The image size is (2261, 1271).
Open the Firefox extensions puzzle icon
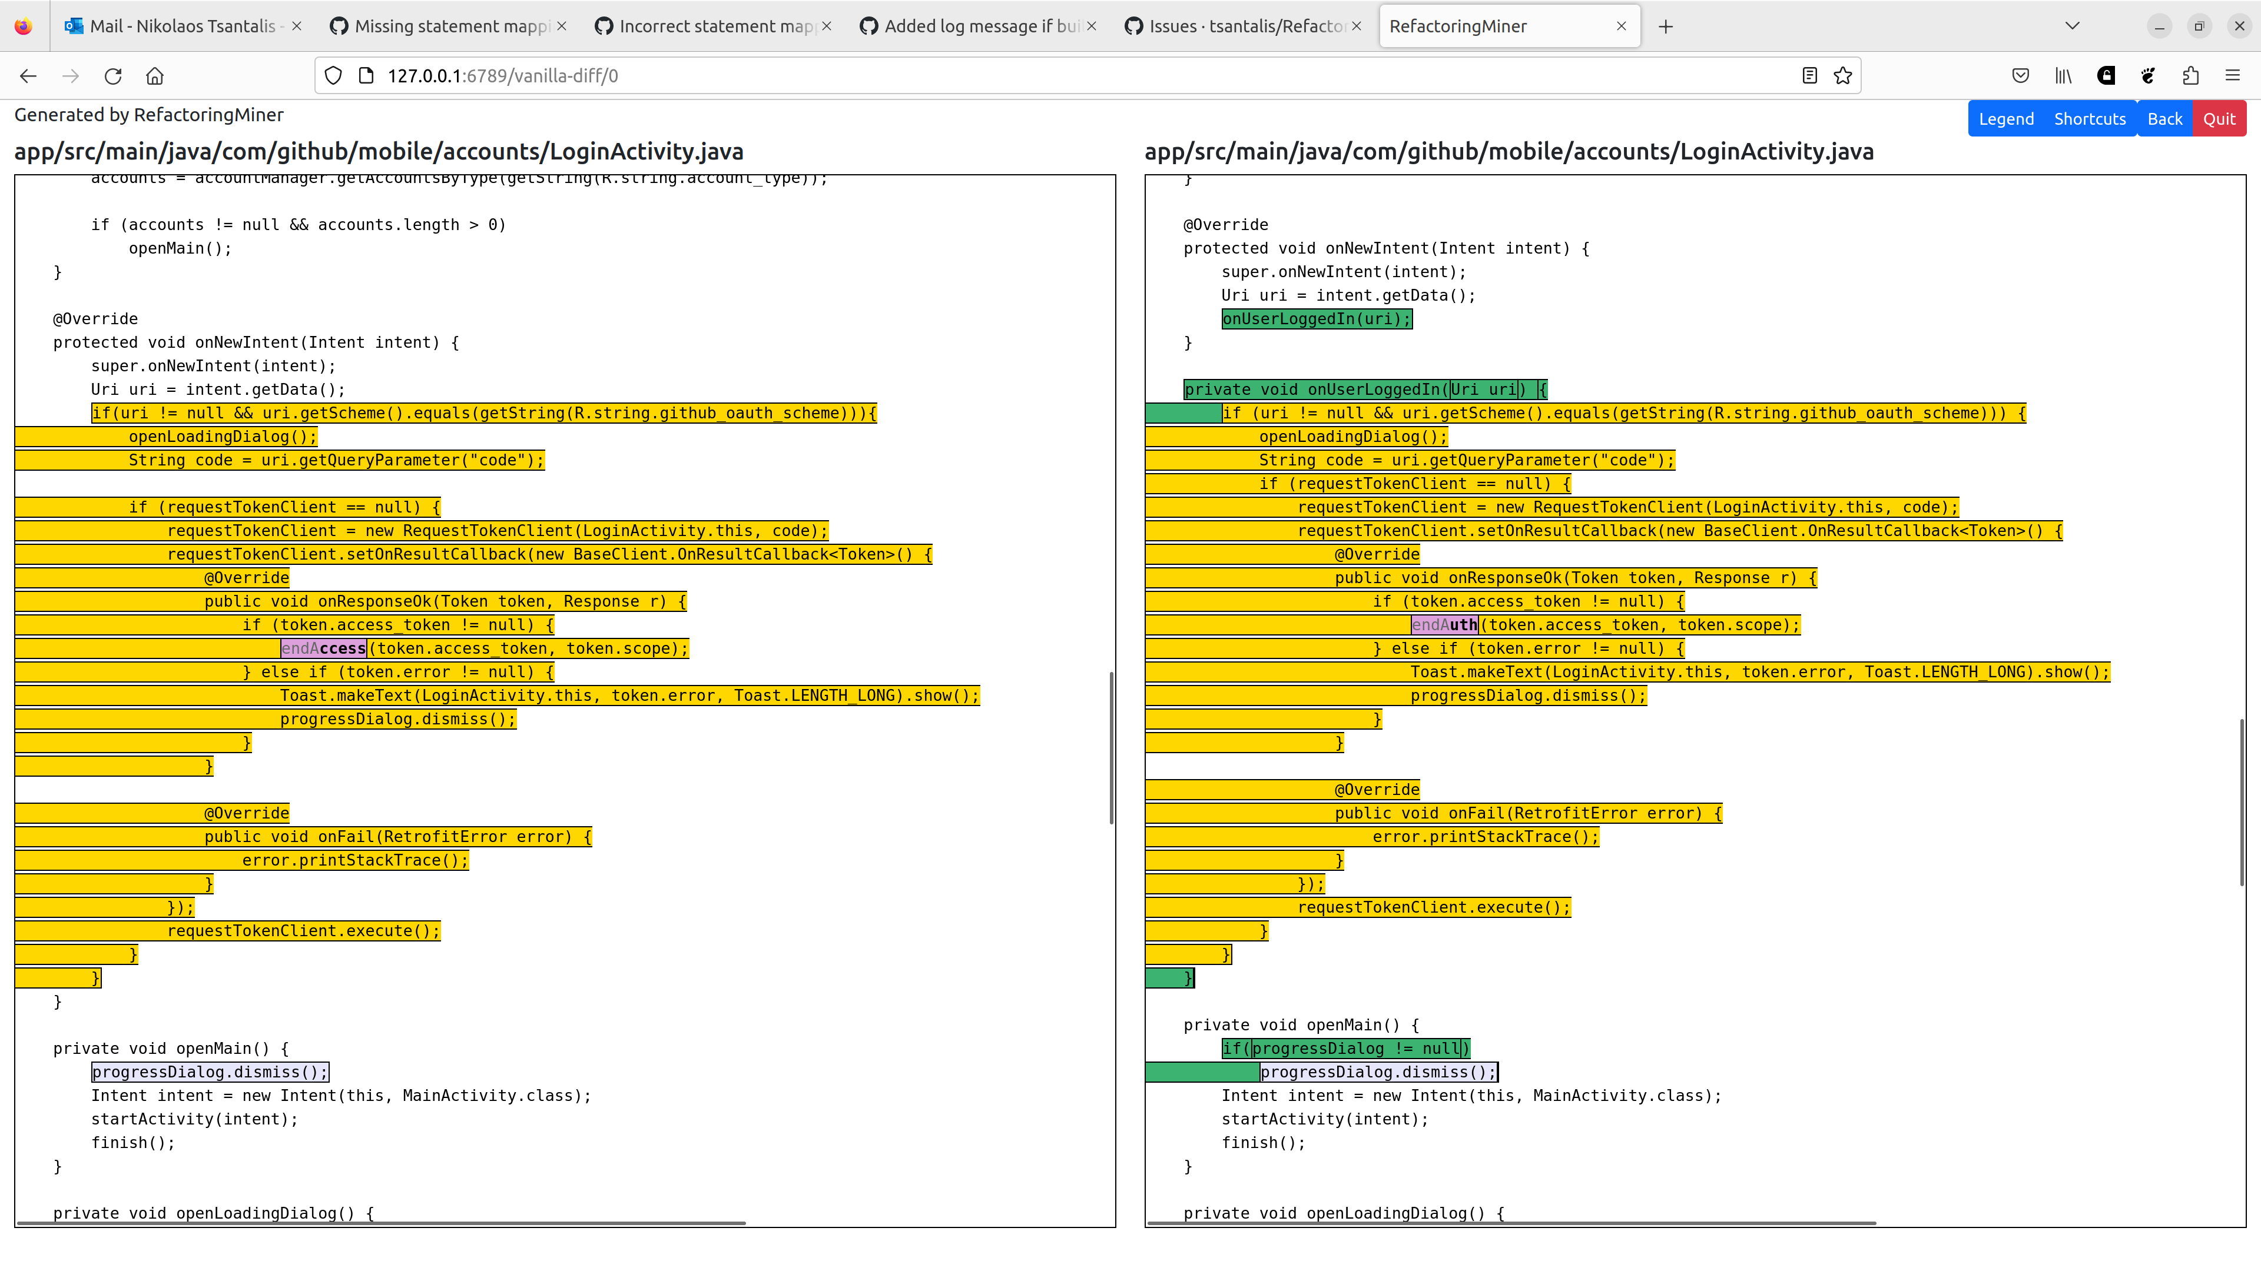pyautogui.click(x=2191, y=76)
